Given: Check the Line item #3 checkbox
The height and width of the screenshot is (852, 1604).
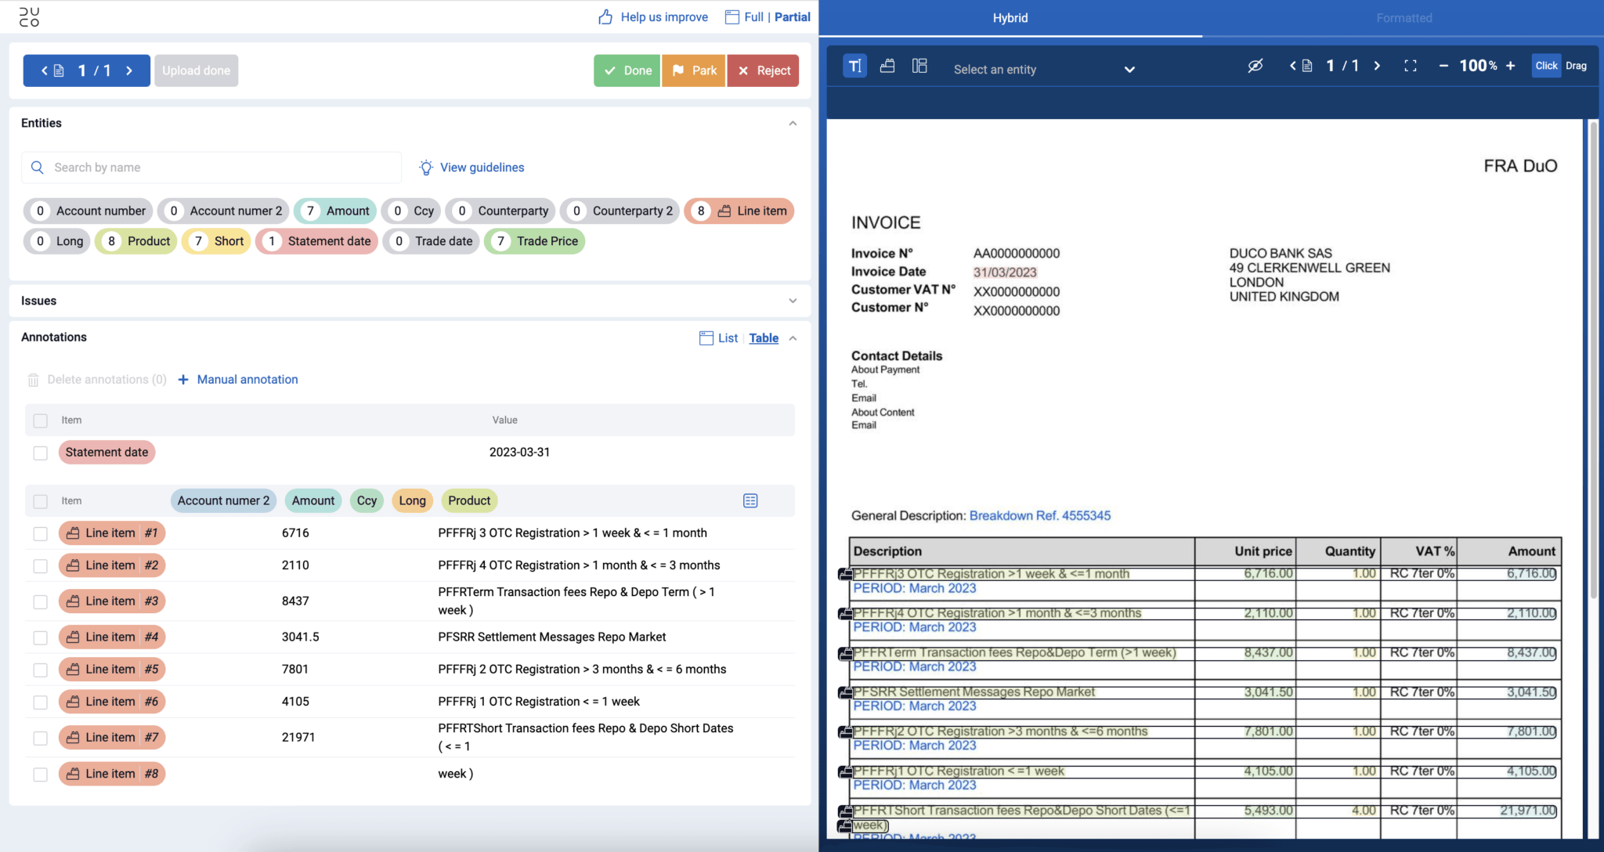Looking at the screenshot, I should [x=40, y=601].
